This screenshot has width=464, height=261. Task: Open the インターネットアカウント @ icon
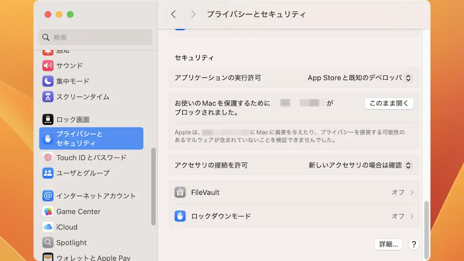tap(47, 196)
